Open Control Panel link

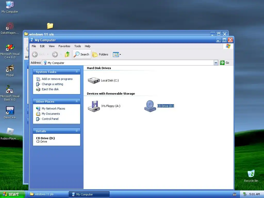coord(50,119)
